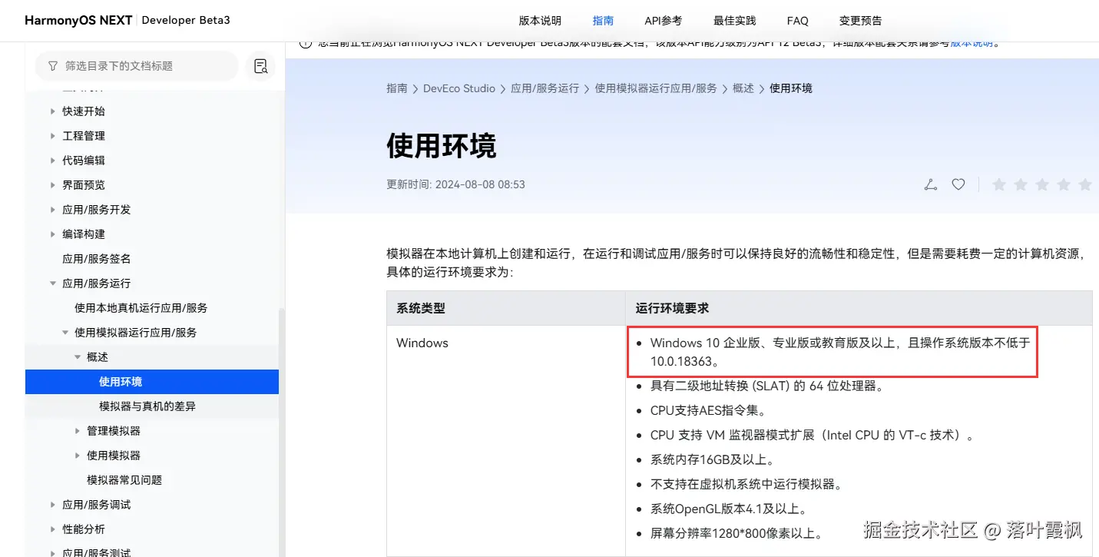This screenshot has width=1099, height=557.
Task: Rate the page three stars
Action: tap(1041, 184)
